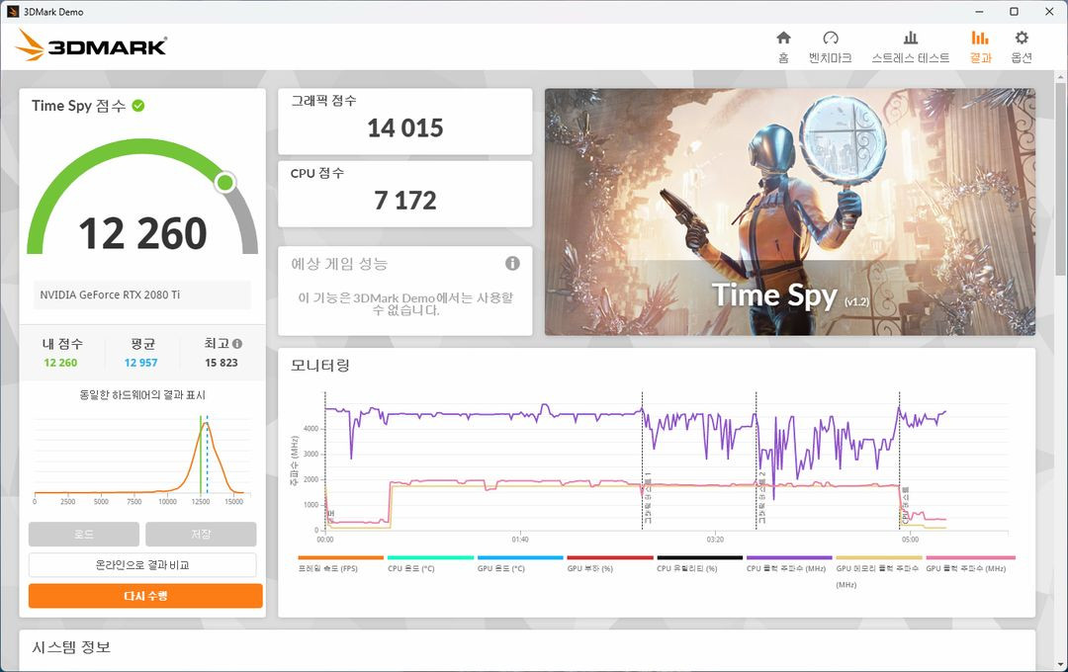Screen dimensions: 1068x672
Task: Click the Time Spy preview image
Action: pyautogui.click(x=789, y=210)
